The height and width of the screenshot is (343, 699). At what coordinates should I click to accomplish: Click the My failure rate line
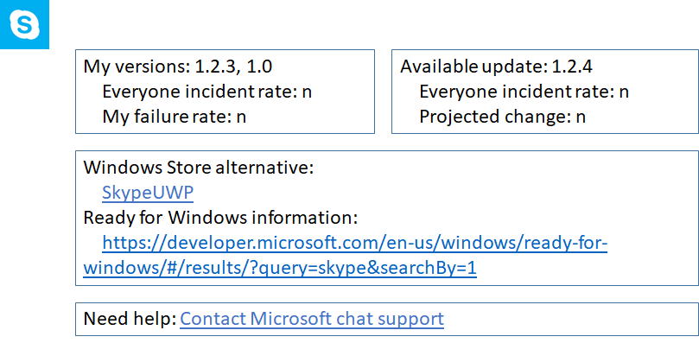tap(175, 117)
